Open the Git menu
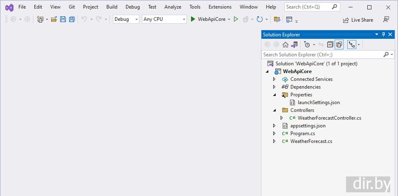The width and height of the screenshot is (398, 196). pyautogui.click(x=72, y=7)
